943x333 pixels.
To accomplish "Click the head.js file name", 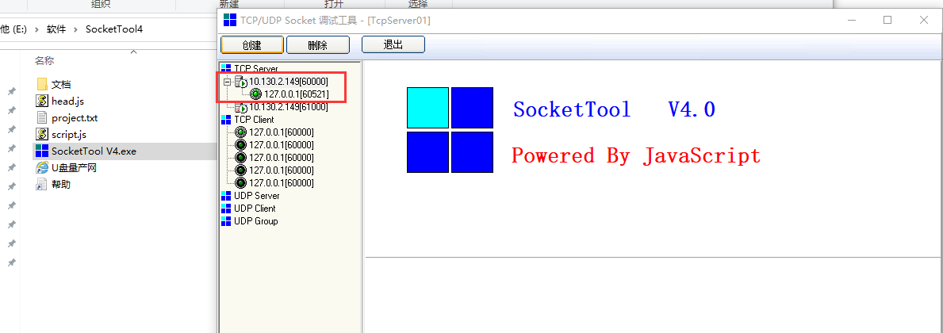I will [67, 101].
